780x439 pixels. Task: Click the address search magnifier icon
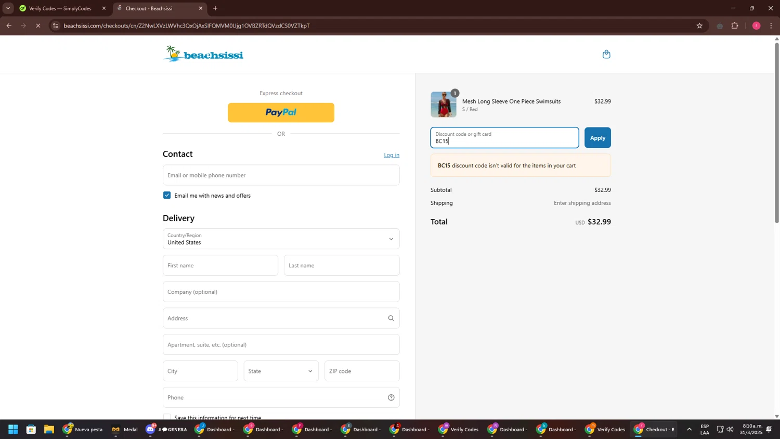391,318
